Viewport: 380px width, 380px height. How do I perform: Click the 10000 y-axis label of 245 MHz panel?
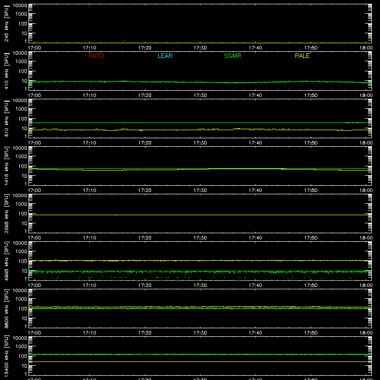[20, 6]
